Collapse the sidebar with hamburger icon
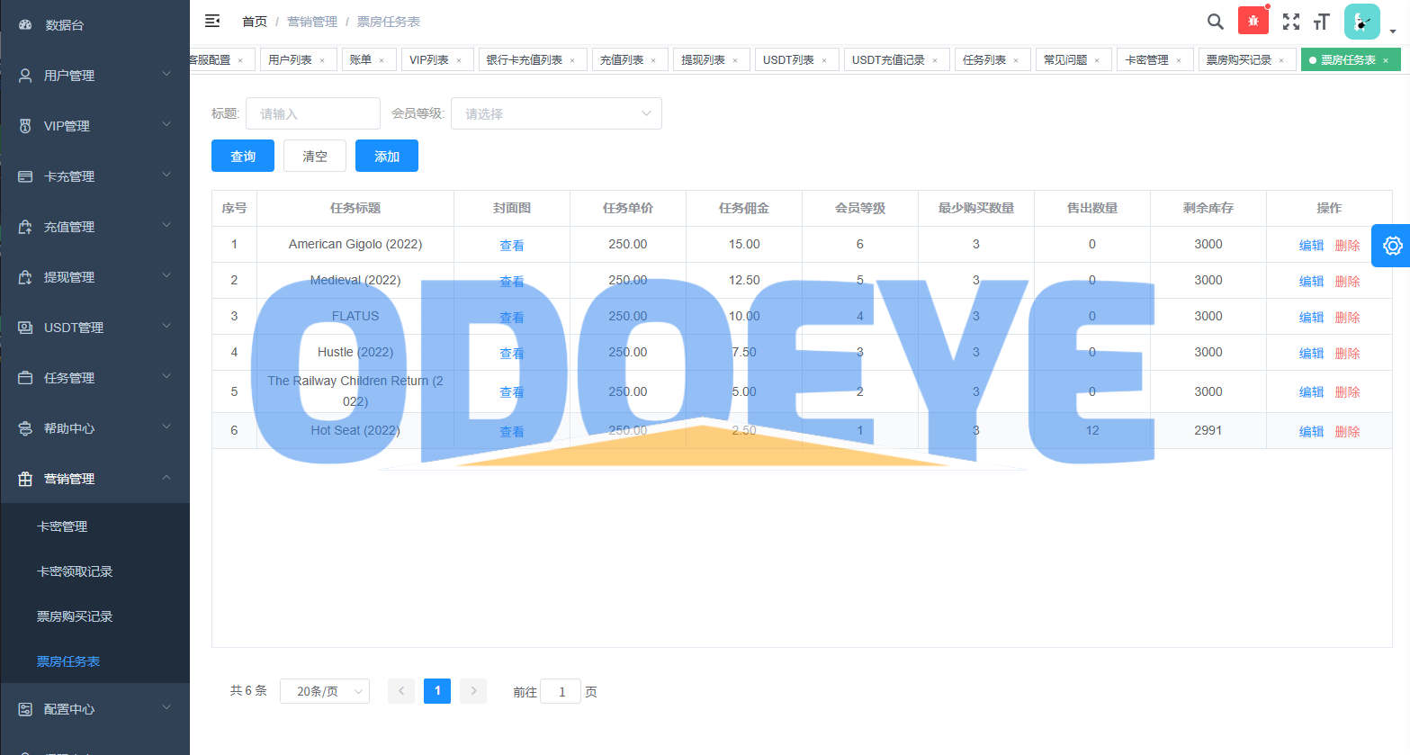This screenshot has height=755, width=1410. [x=212, y=21]
